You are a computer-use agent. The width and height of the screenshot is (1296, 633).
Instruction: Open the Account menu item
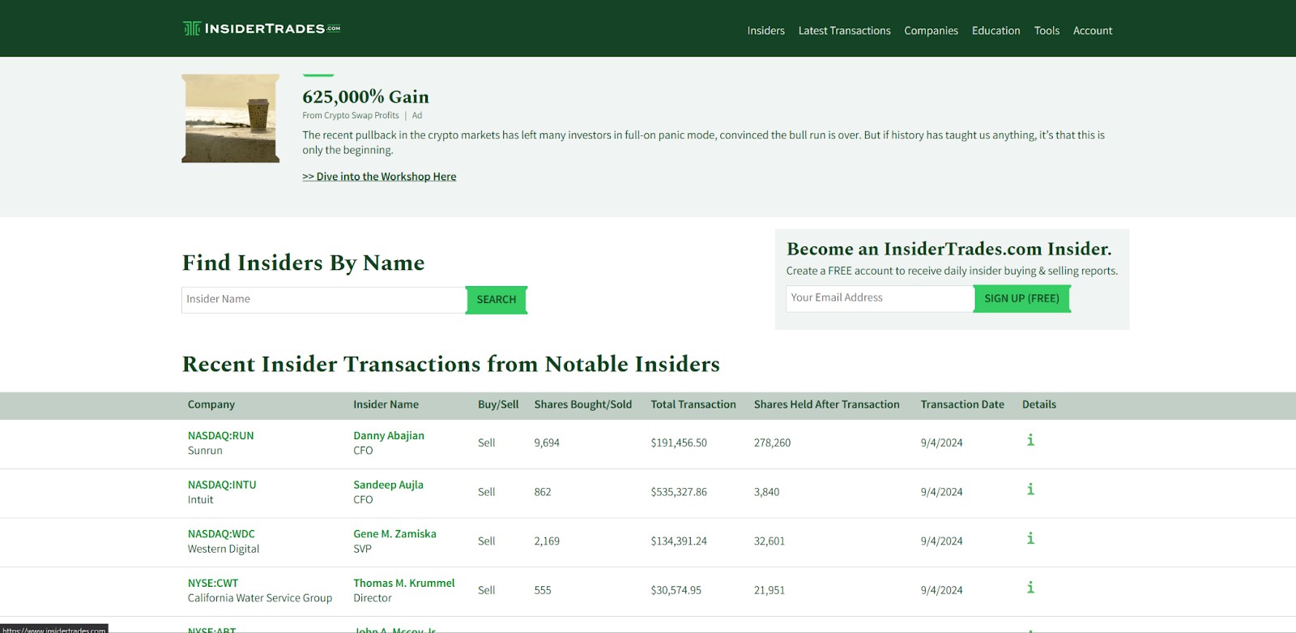pos(1093,31)
